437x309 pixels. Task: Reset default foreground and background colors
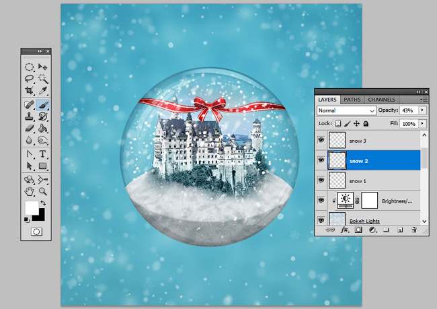click(26, 220)
